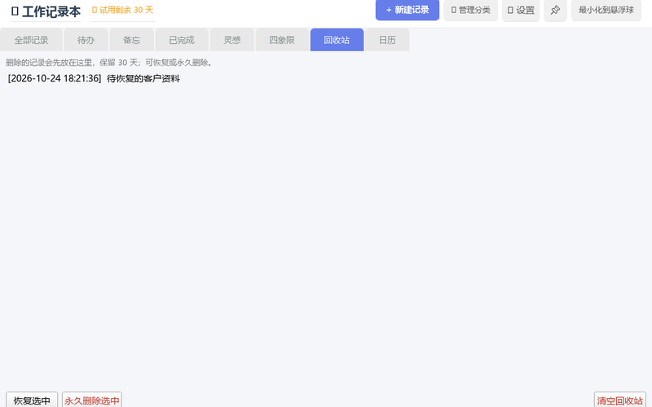Viewport: 652px width, 407px height.
Task: Click the 试用剩余 30 天 trial notice
Action: [123, 10]
